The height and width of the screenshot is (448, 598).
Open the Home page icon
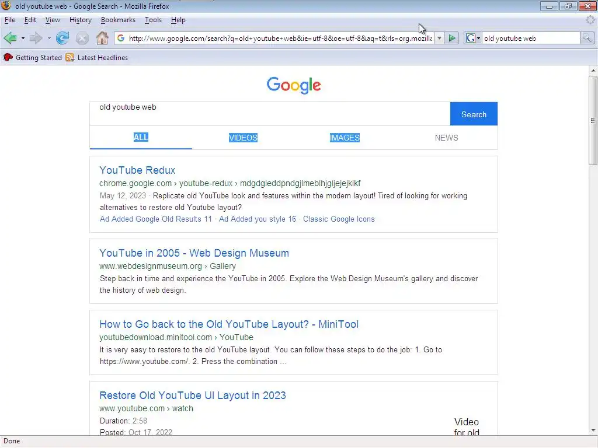pos(102,38)
